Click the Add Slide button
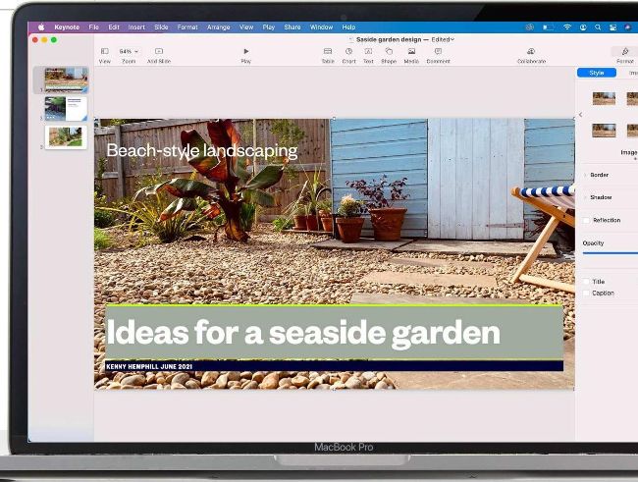638x482 pixels. pos(159,51)
